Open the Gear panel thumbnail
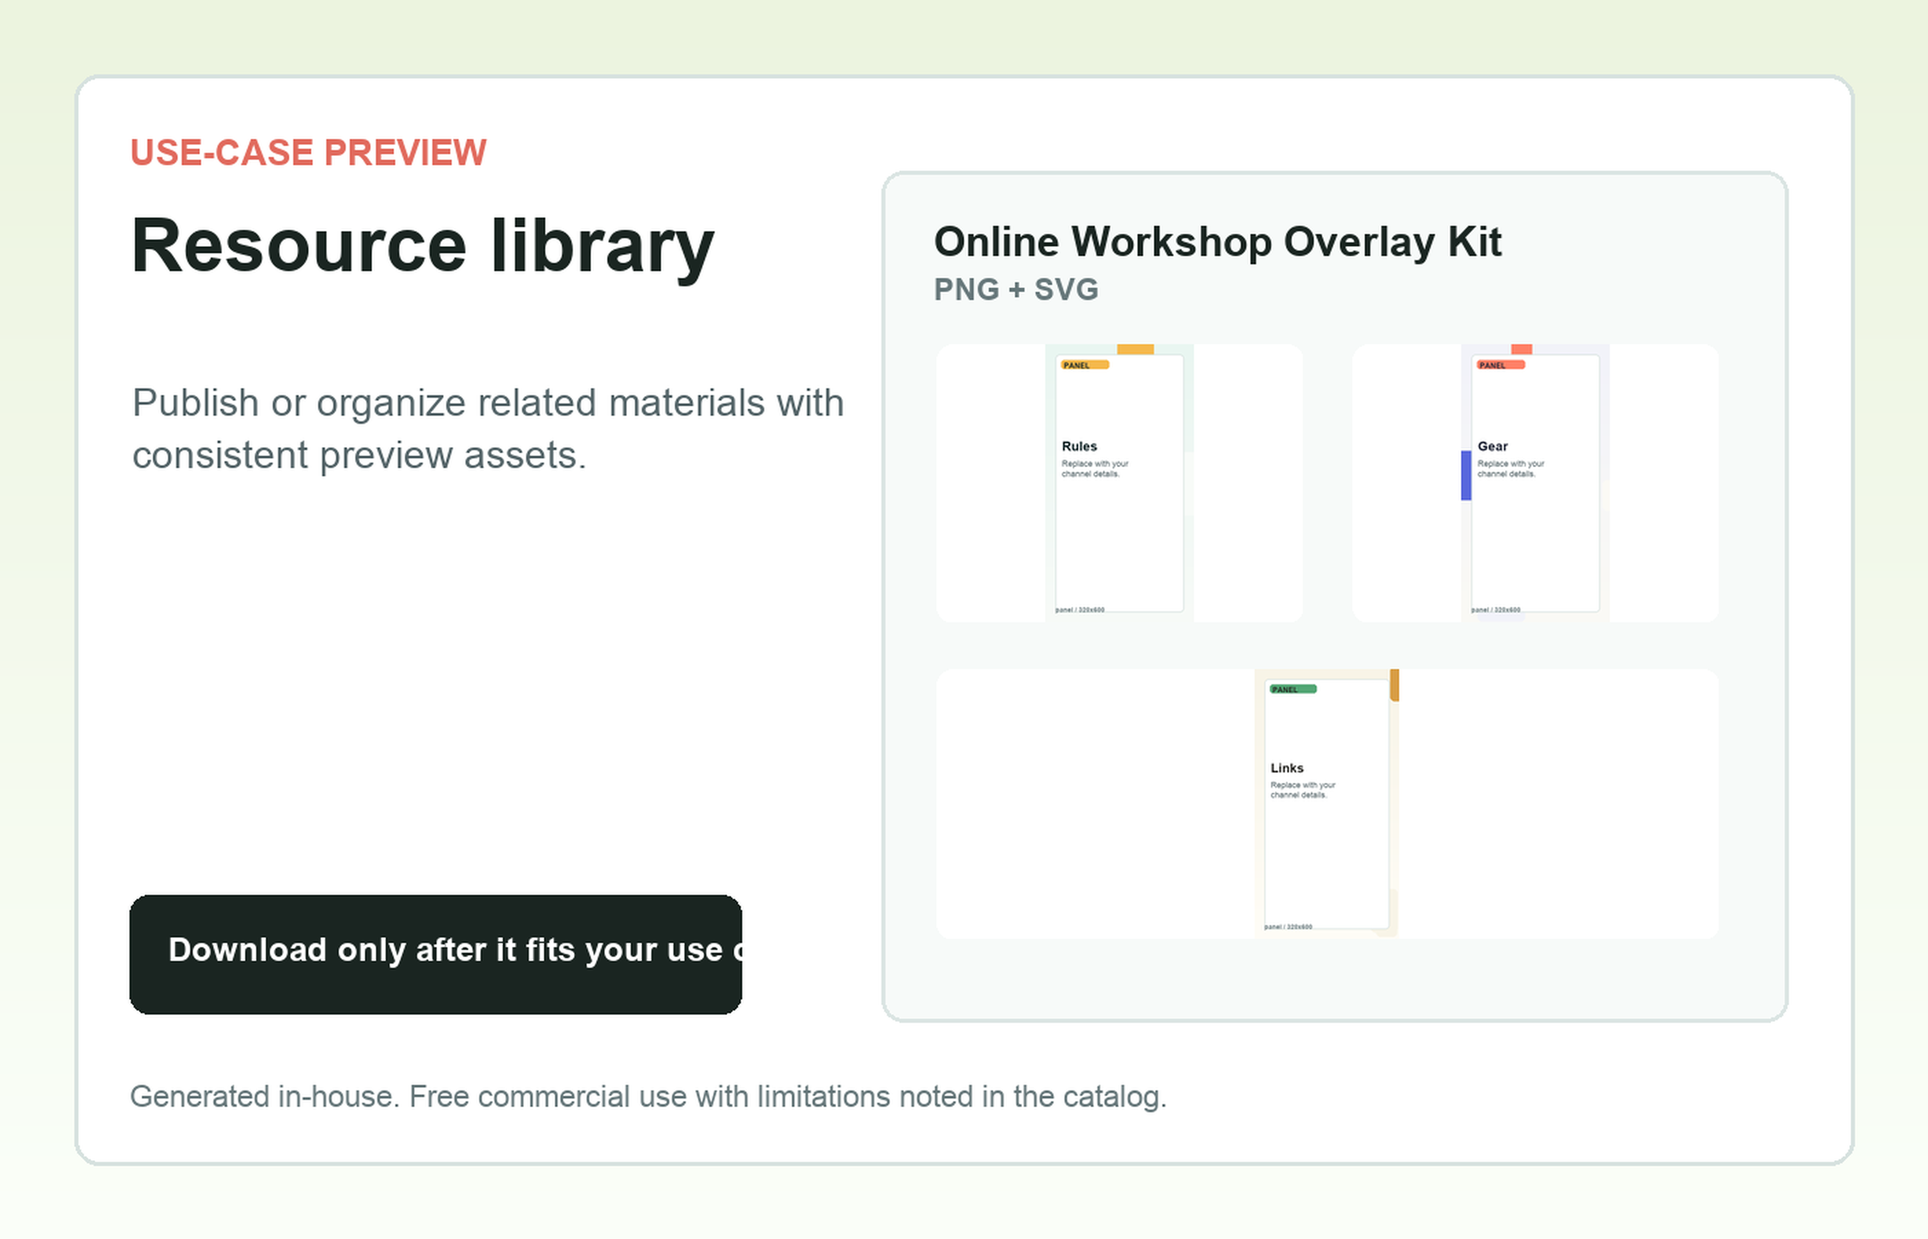This screenshot has height=1239, width=1928. click(x=1536, y=483)
